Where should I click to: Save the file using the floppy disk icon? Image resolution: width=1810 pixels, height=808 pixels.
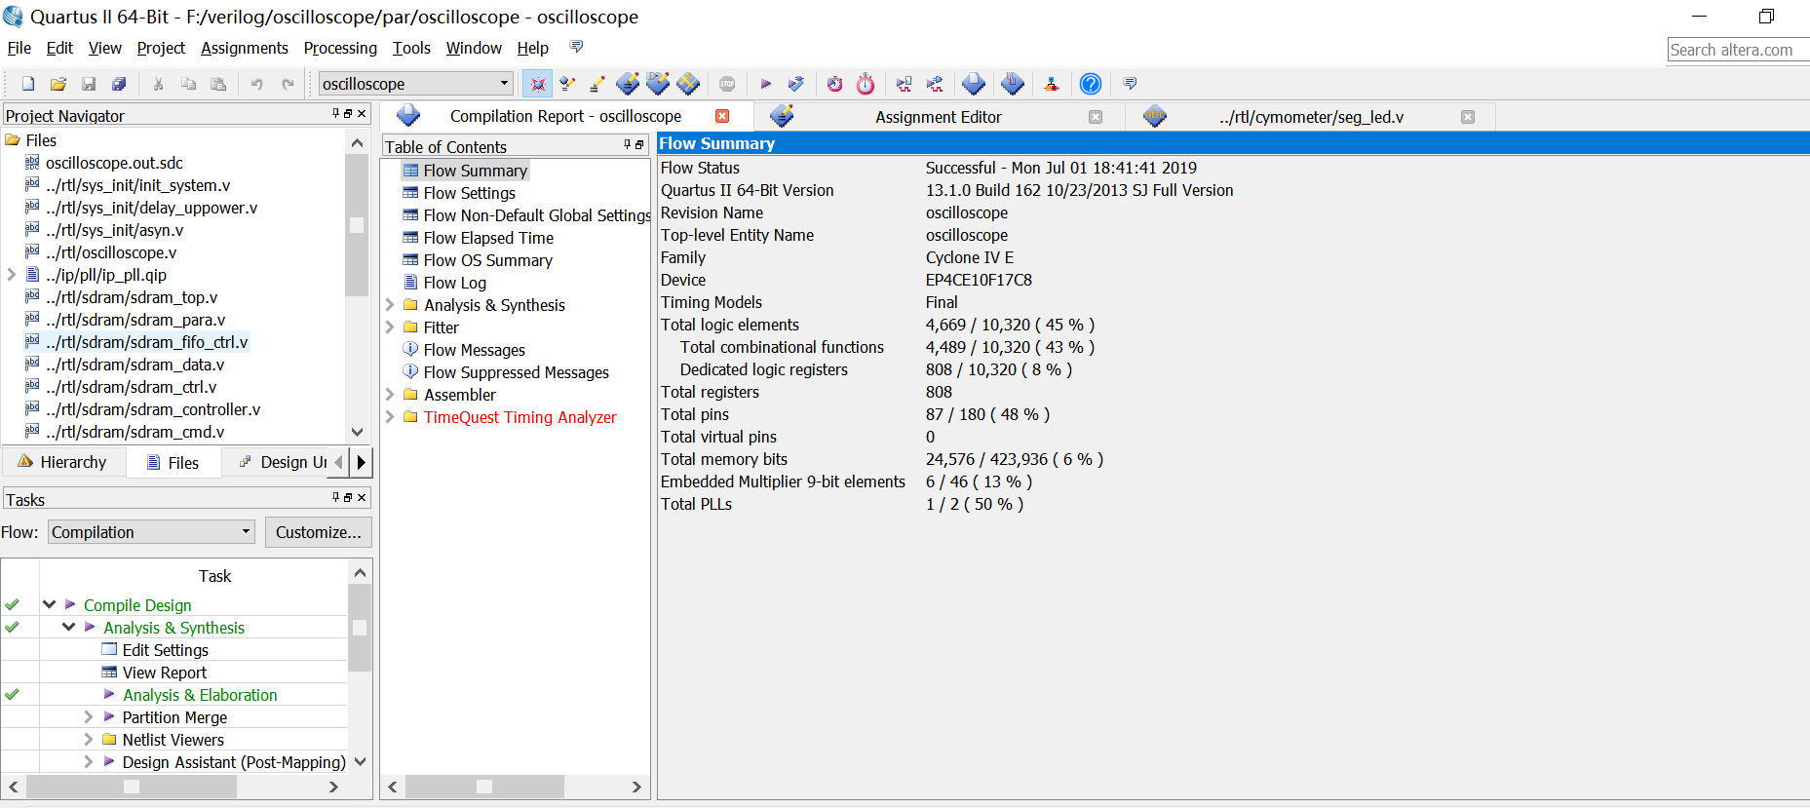click(89, 84)
